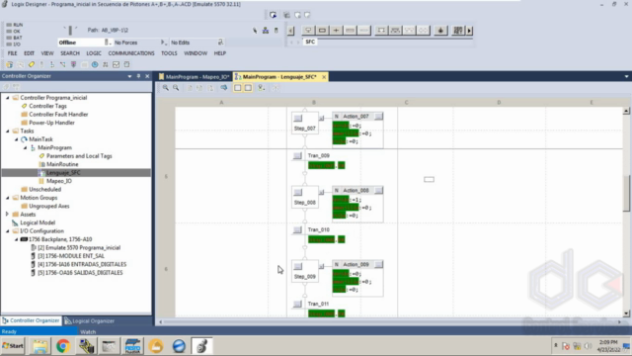Screen dimensions: 632x356
Task: Open the Step_008 properties button
Action: pos(298,192)
